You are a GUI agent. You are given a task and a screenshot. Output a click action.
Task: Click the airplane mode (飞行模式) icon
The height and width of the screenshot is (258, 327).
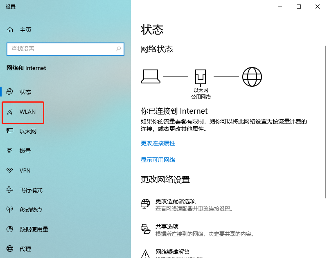tap(10, 190)
